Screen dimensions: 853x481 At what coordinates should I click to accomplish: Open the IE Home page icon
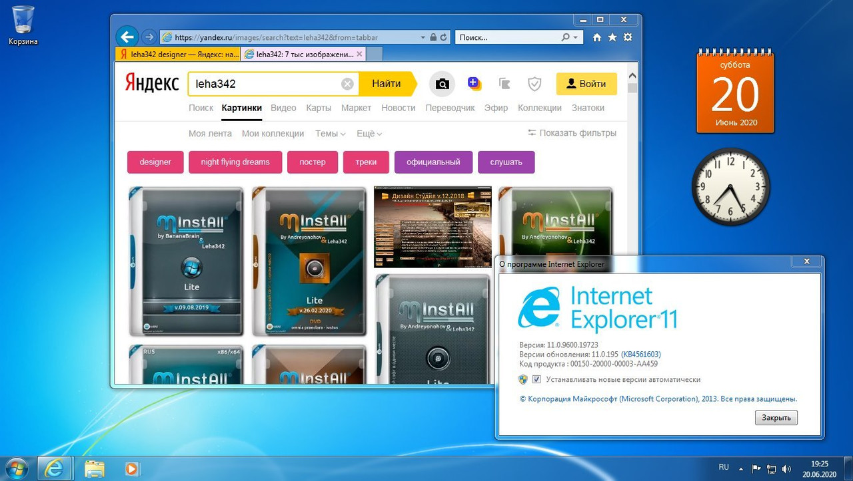tap(597, 37)
